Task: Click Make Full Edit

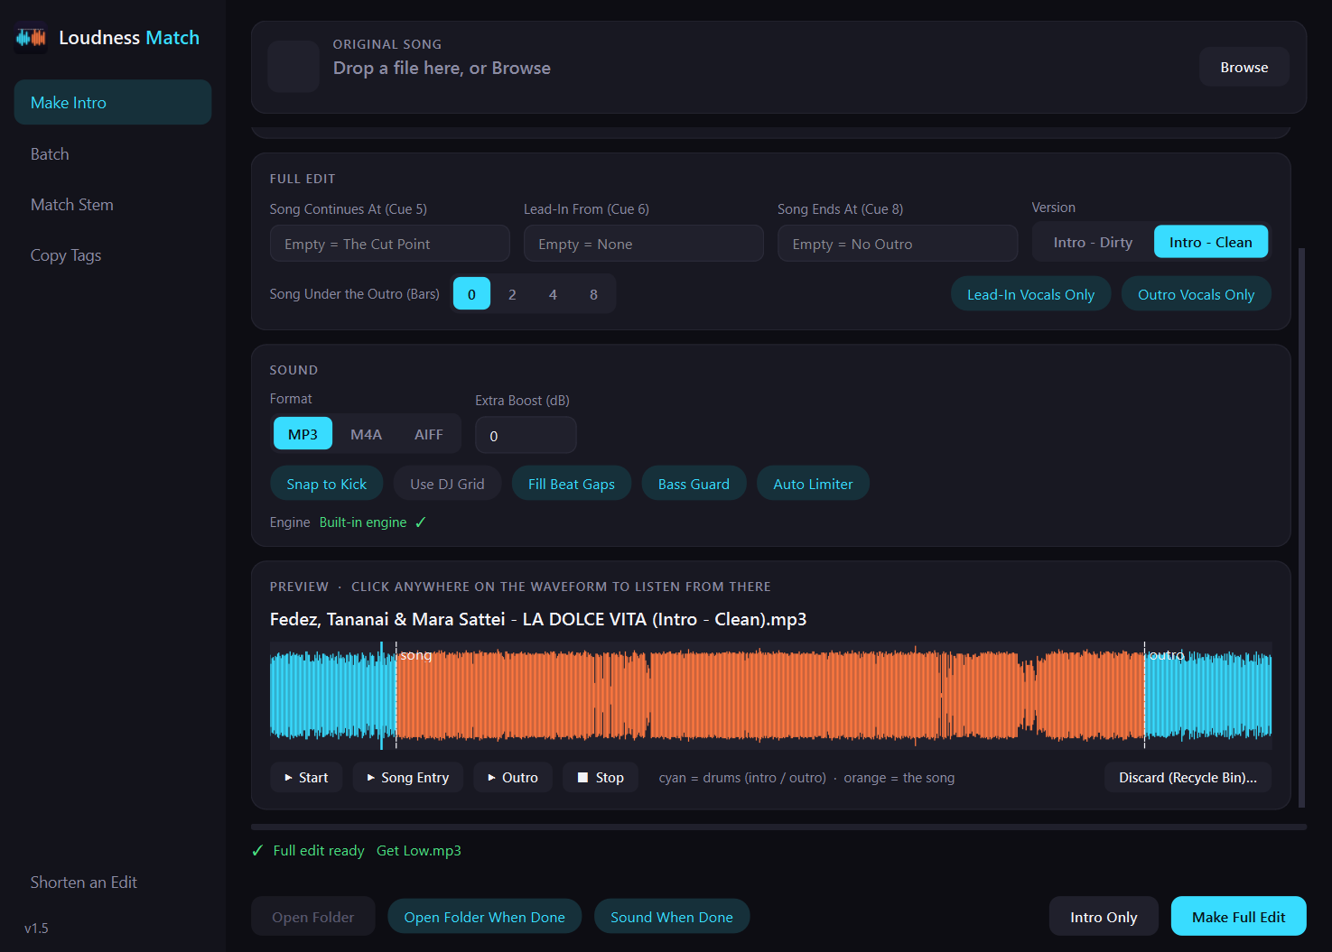Action: 1238,916
